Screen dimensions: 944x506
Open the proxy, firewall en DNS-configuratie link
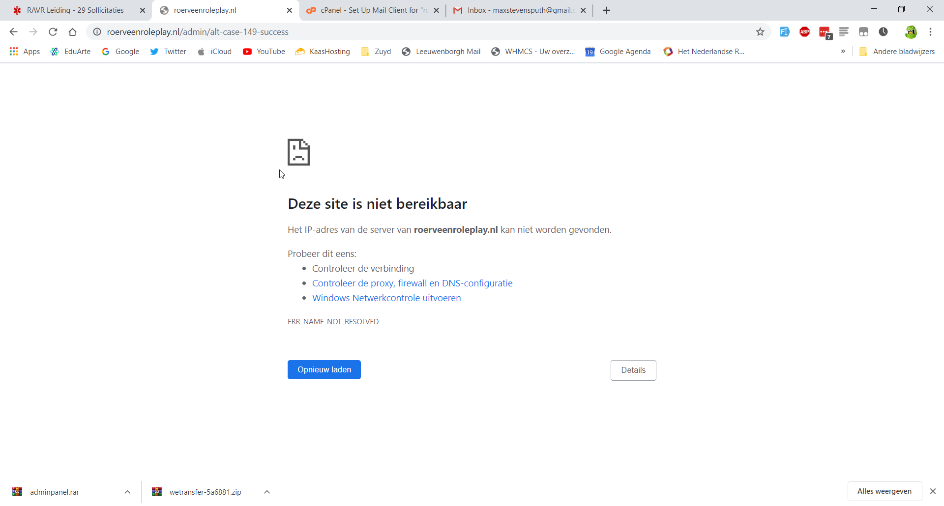pyautogui.click(x=412, y=283)
